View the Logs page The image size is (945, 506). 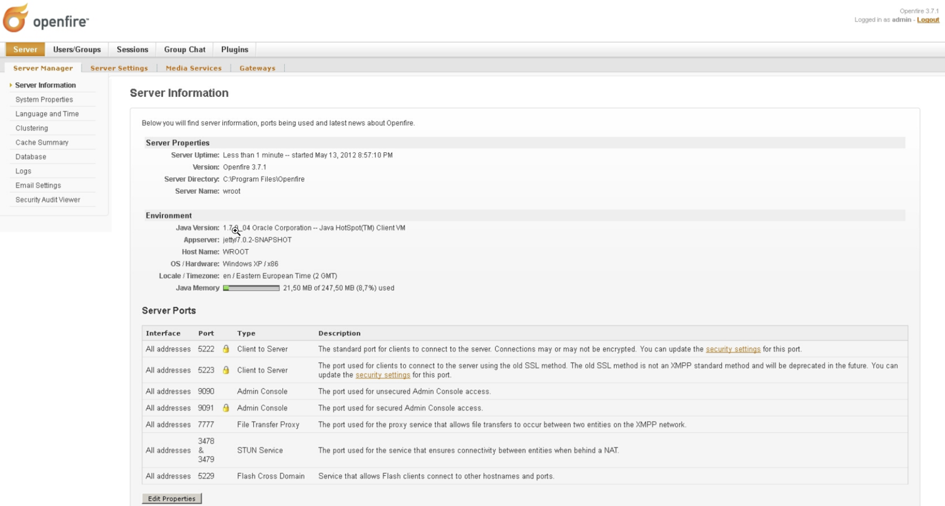tap(23, 171)
